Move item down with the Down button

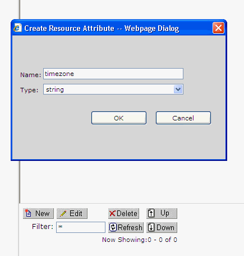(162, 227)
